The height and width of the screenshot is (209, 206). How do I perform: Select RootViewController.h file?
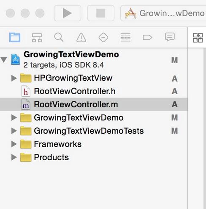click(94, 91)
